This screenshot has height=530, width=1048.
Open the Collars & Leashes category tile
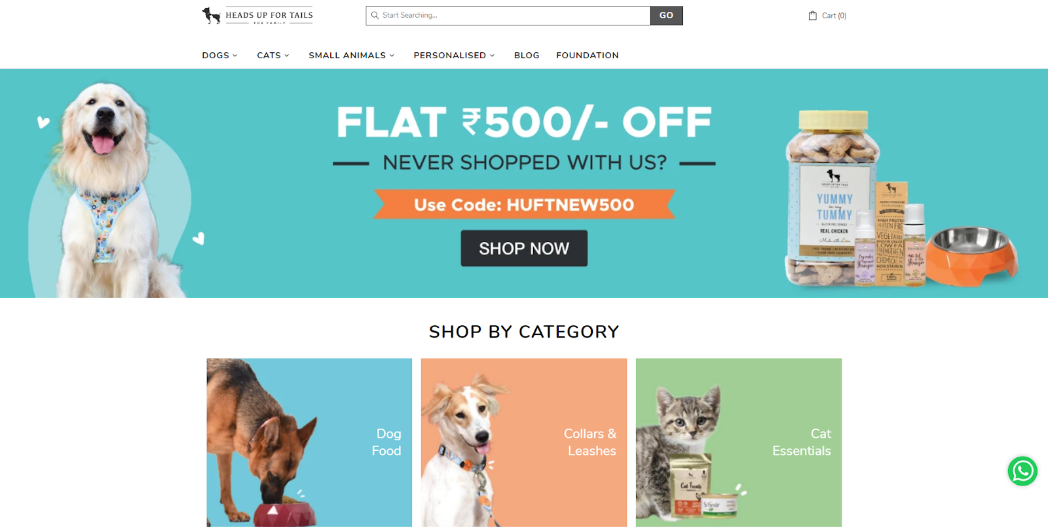(x=524, y=443)
